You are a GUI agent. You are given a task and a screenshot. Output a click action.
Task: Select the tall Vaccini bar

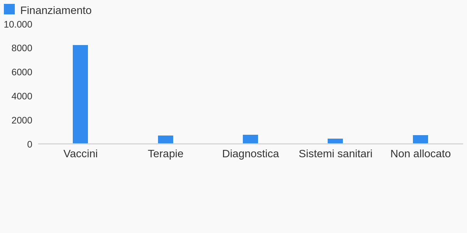pyautogui.click(x=80, y=94)
